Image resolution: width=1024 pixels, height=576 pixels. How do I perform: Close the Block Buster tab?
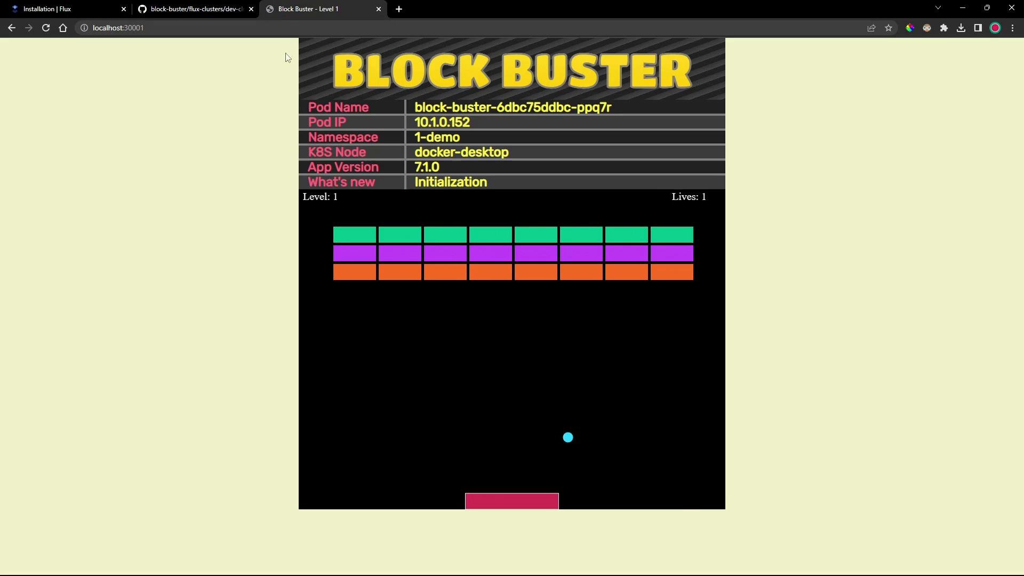(x=379, y=9)
